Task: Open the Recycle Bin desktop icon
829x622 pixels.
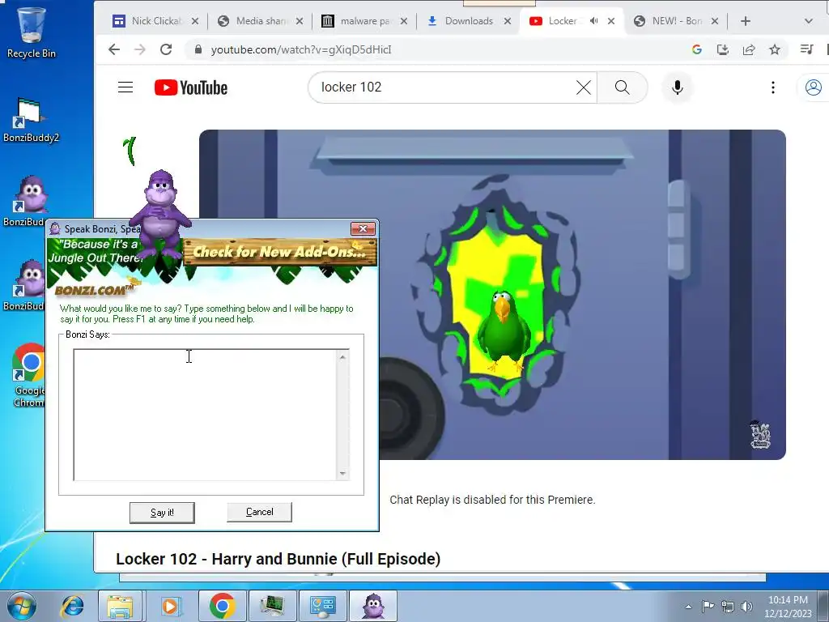Action: [x=32, y=32]
